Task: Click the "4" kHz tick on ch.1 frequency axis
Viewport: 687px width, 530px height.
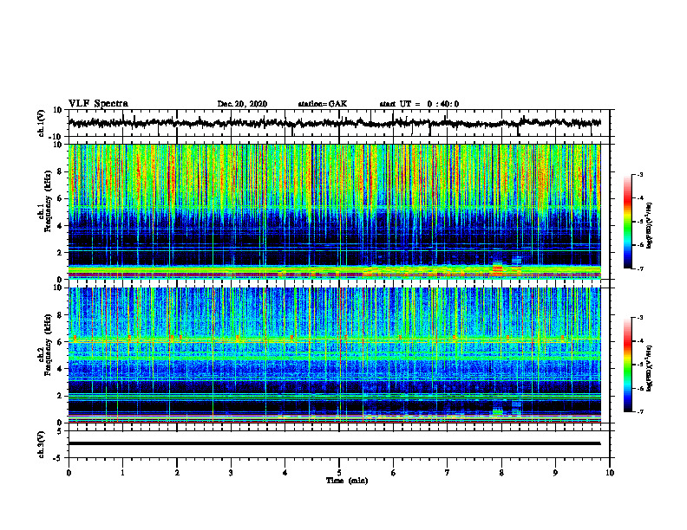Action: [60, 226]
